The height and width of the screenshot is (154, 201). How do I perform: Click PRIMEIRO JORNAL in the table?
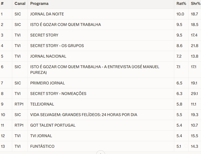pyautogui.click(x=47, y=83)
